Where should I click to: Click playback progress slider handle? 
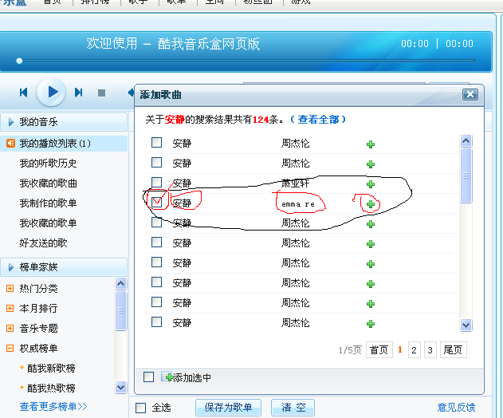[x=19, y=61]
